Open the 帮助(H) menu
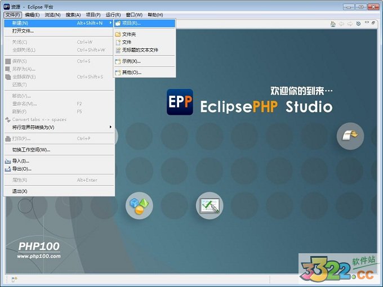Screen dimensions: 383x287 click(x=155, y=15)
